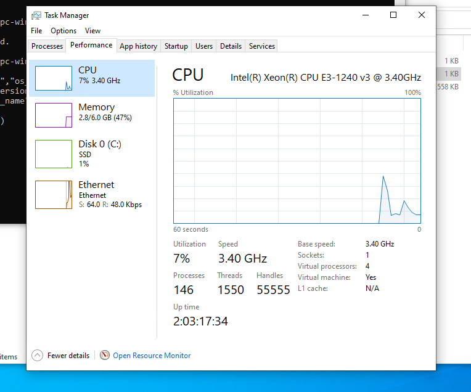Open Resource Monitor link
The width and height of the screenshot is (471, 392).
pos(152,356)
